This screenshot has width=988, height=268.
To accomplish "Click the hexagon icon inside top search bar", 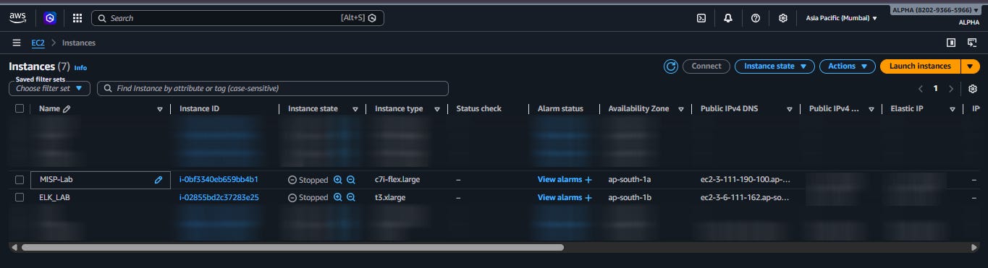I will pyautogui.click(x=372, y=18).
